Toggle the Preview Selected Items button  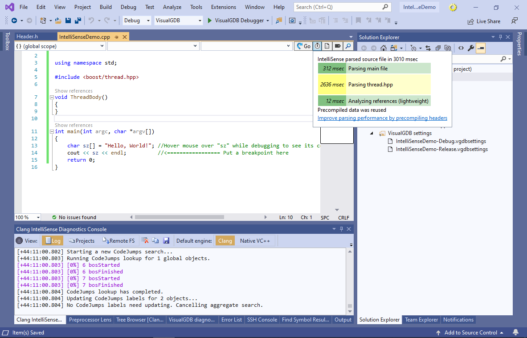coord(481,48)
